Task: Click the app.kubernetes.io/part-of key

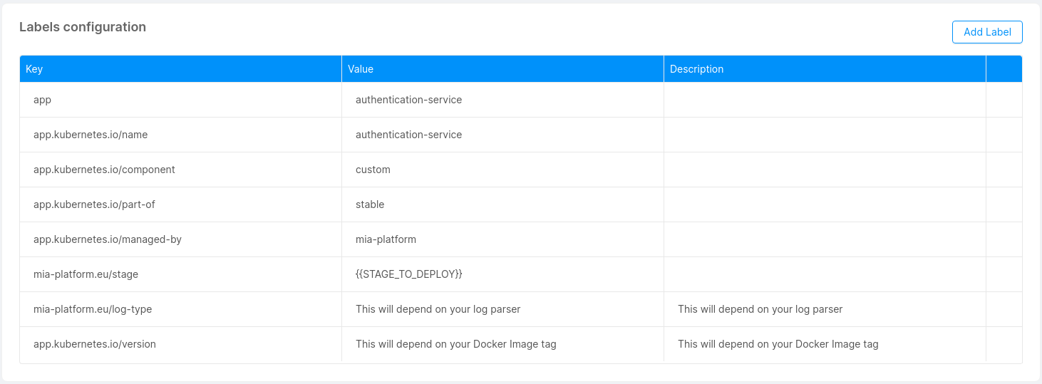Action: [x=94, y=204]
